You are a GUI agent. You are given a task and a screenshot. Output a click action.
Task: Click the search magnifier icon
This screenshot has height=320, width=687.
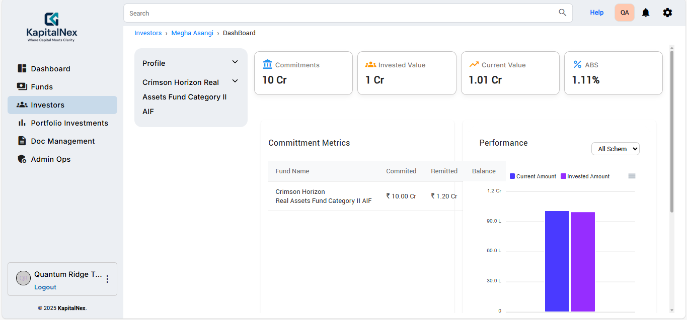(x=563, y=13)
